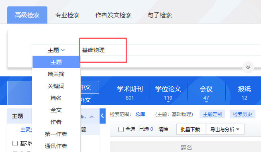The width and height of the screenshot is (261, 152).
Task: Open the 学位论文 119 results category
Action: [x=168, y=93]
